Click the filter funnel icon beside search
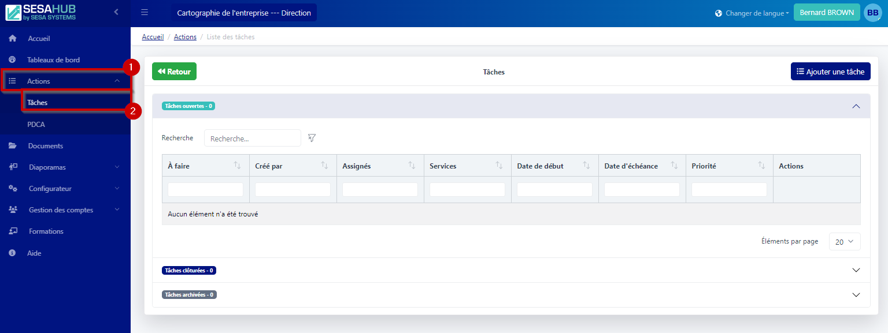Image resolution: width=888 pixels, height=333 pixels. (x=312, y=138)
